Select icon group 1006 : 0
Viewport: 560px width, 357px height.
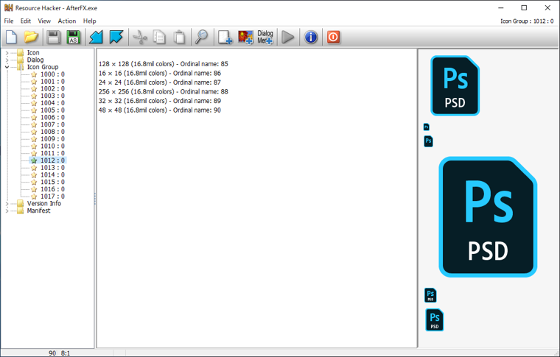52,117
